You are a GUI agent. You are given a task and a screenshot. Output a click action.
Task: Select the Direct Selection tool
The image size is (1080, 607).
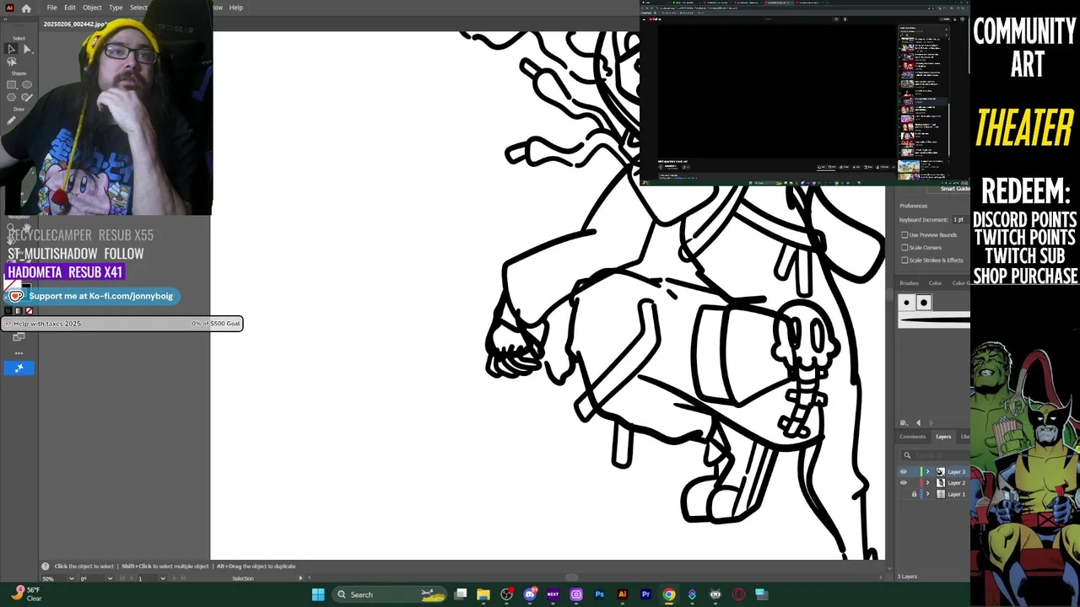27,49
